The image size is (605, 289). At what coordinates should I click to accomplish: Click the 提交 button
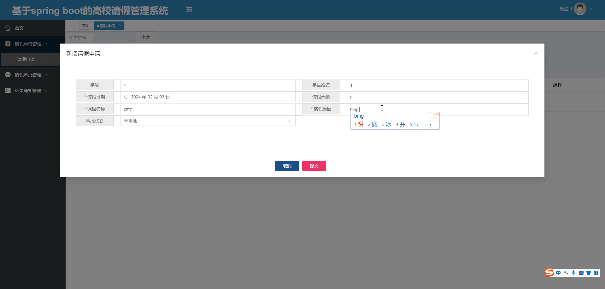314,166
